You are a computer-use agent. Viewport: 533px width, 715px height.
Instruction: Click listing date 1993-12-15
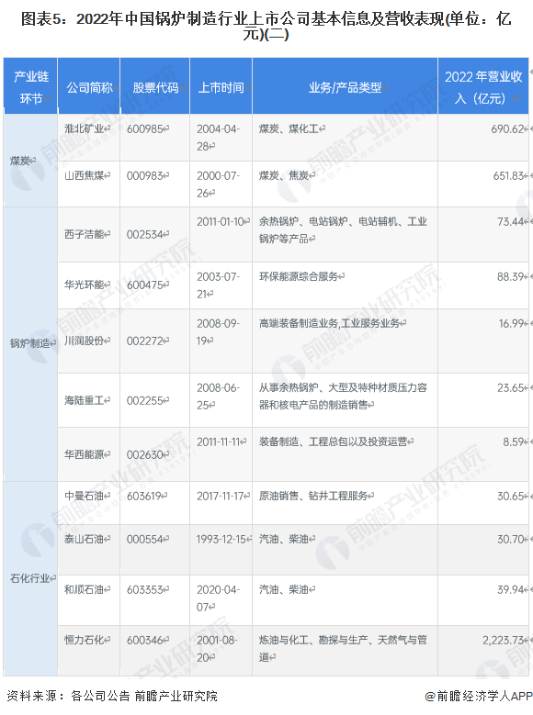click(x=221, y=539)
